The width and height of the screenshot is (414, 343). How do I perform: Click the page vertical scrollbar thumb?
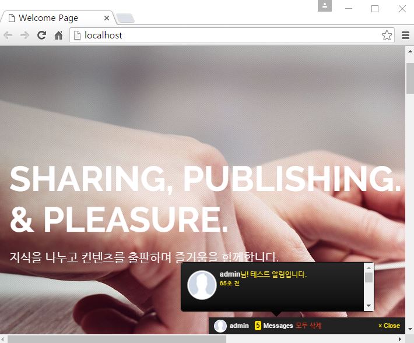(x=409, y=79)
